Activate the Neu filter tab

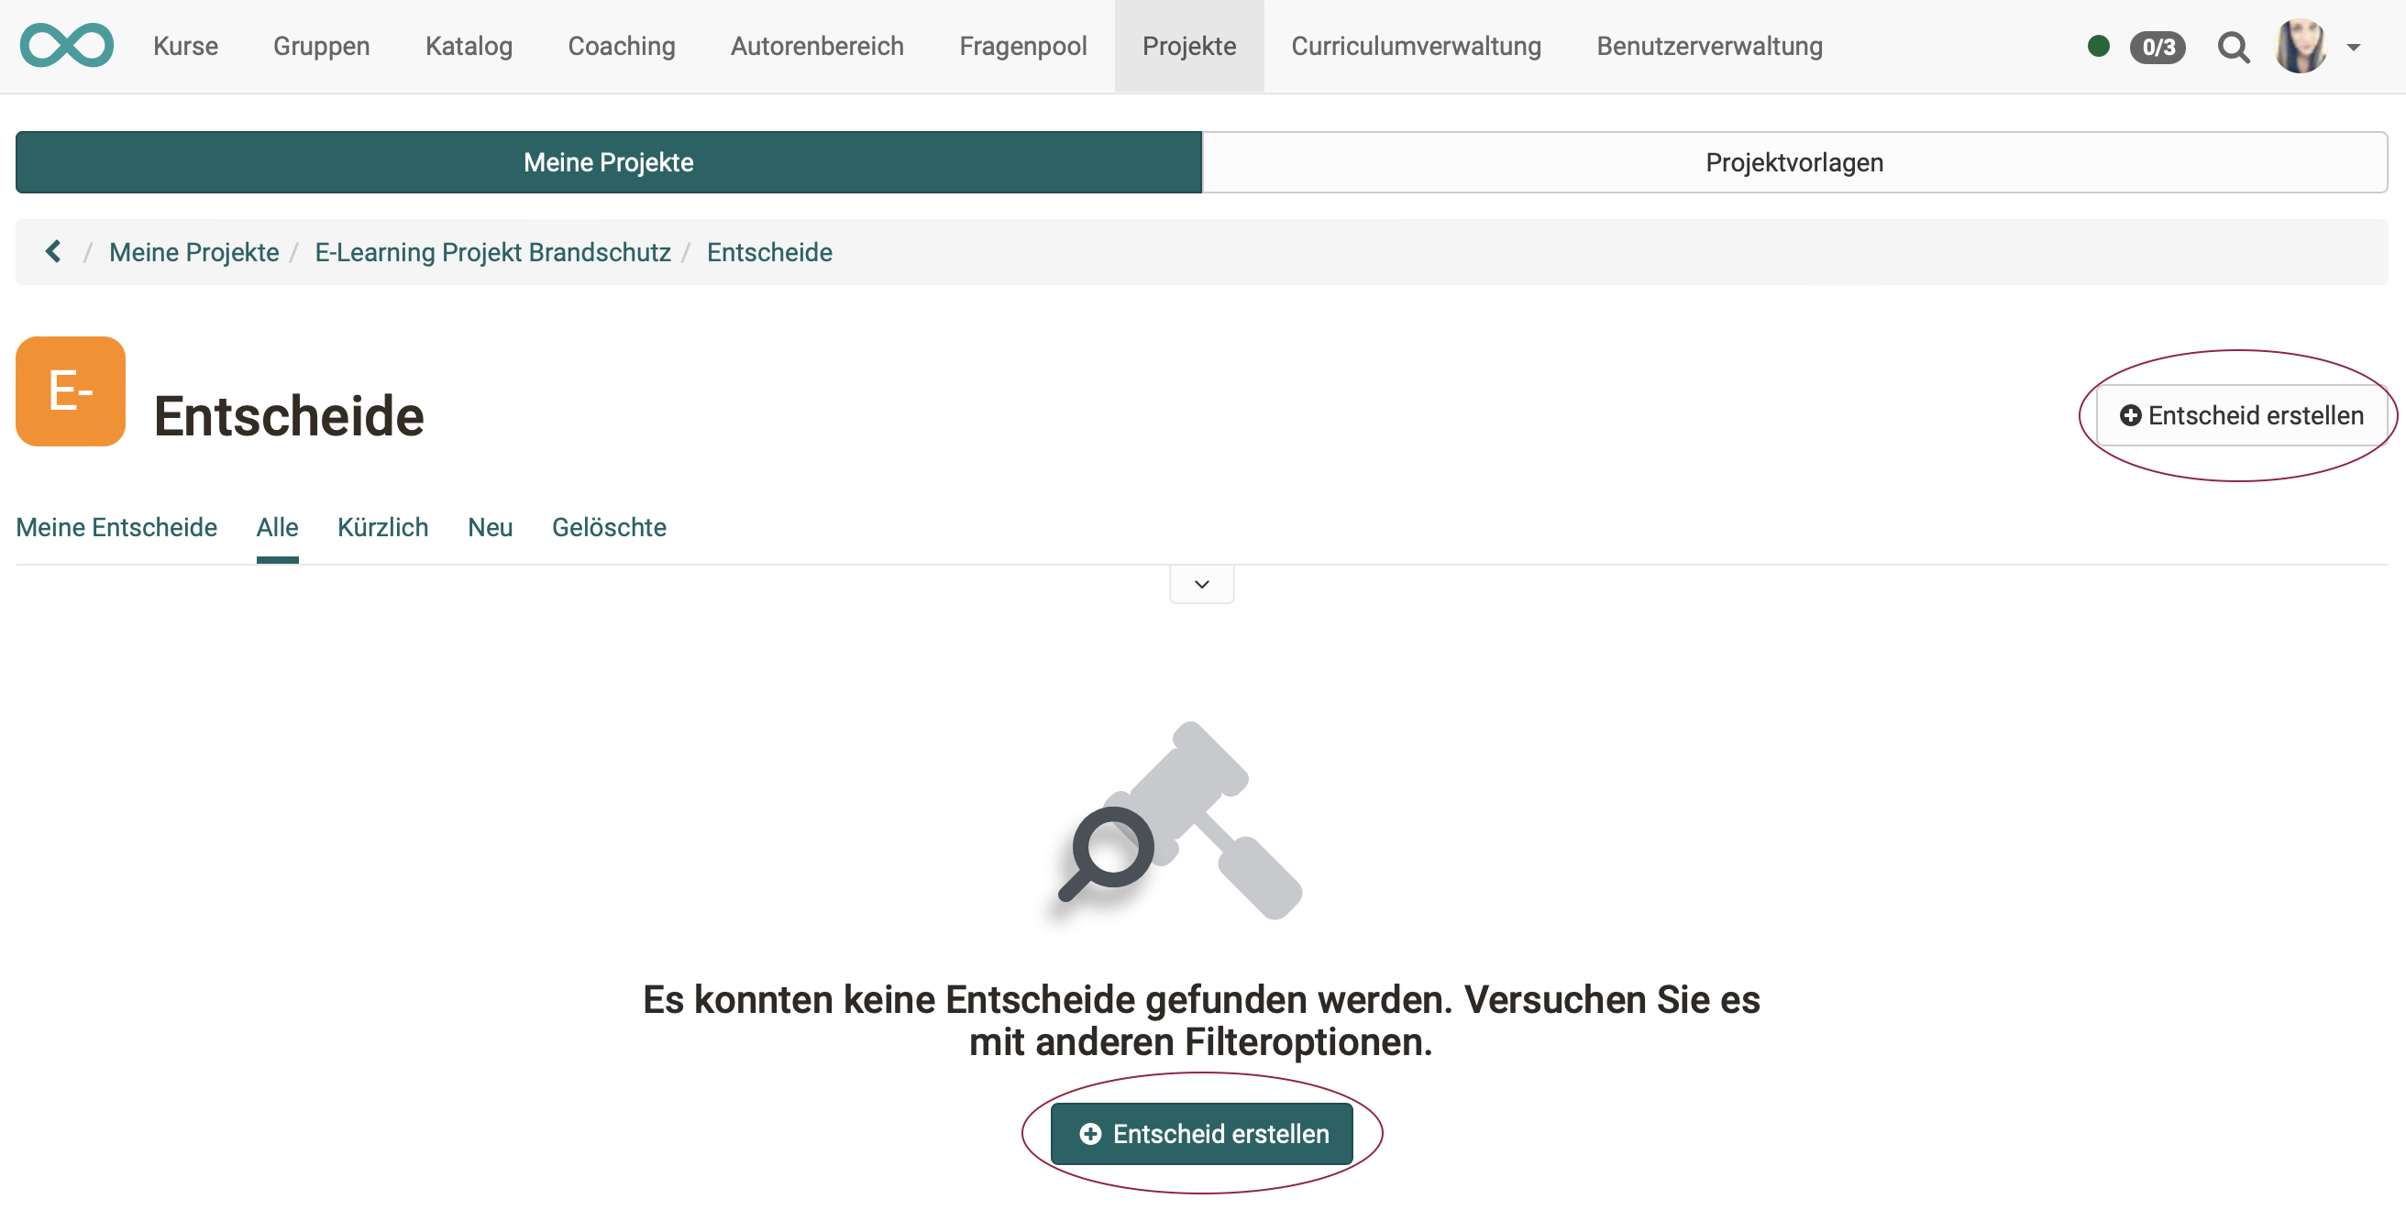click(490, 526)
